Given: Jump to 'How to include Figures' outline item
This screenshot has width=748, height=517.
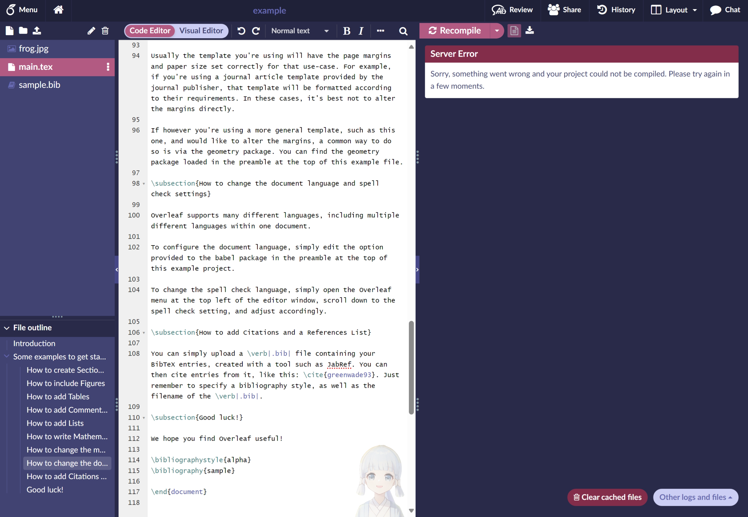Looking at the screenshot, I should tap(66, 383).
